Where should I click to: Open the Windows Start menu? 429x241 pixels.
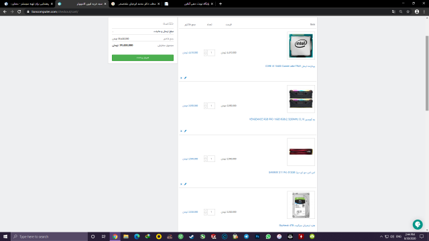(x=5, y=236)
